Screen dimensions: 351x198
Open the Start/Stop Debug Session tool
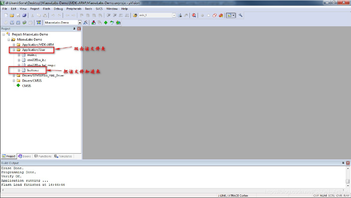pos(194,15)
